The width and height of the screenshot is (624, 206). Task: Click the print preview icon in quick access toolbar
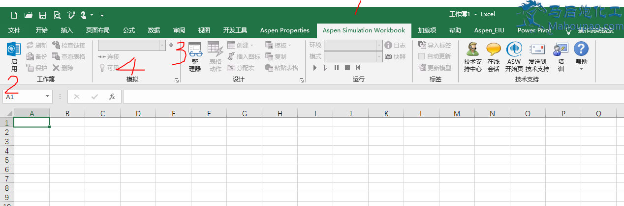(x=57, y=15)
